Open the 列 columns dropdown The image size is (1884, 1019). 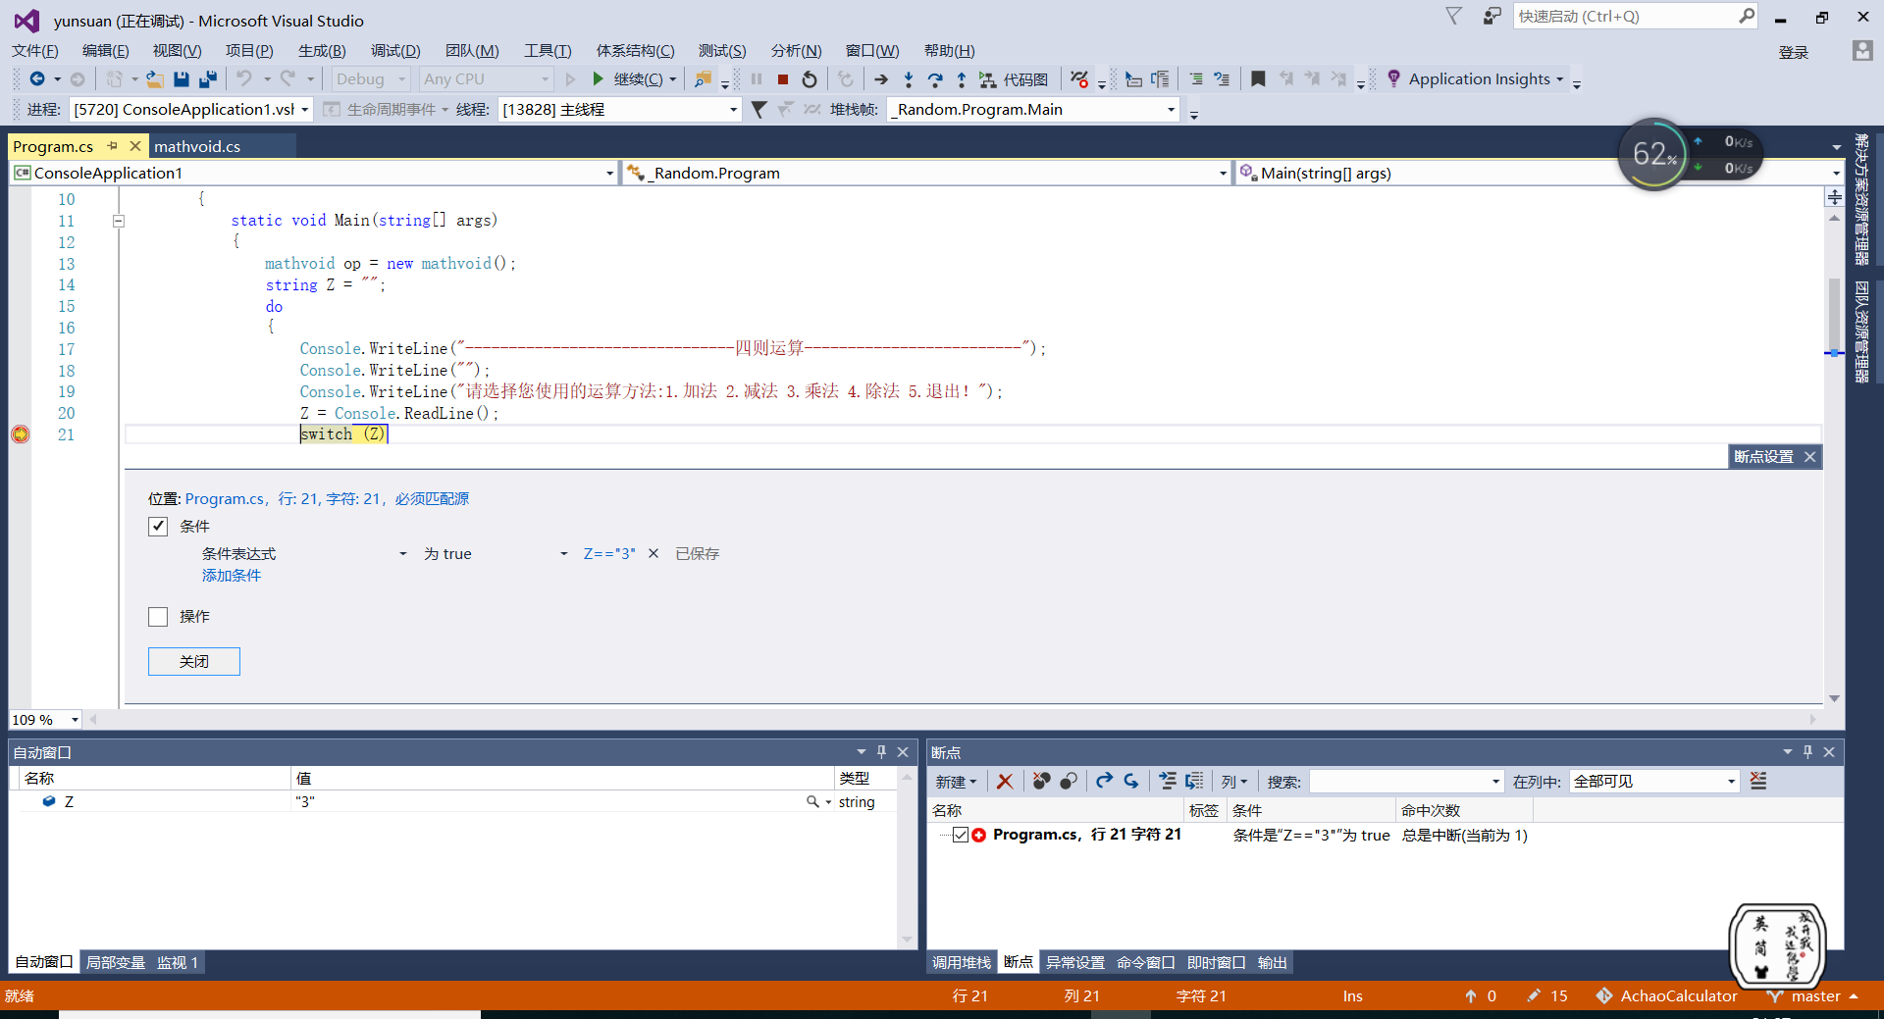tap(1234, 782)
